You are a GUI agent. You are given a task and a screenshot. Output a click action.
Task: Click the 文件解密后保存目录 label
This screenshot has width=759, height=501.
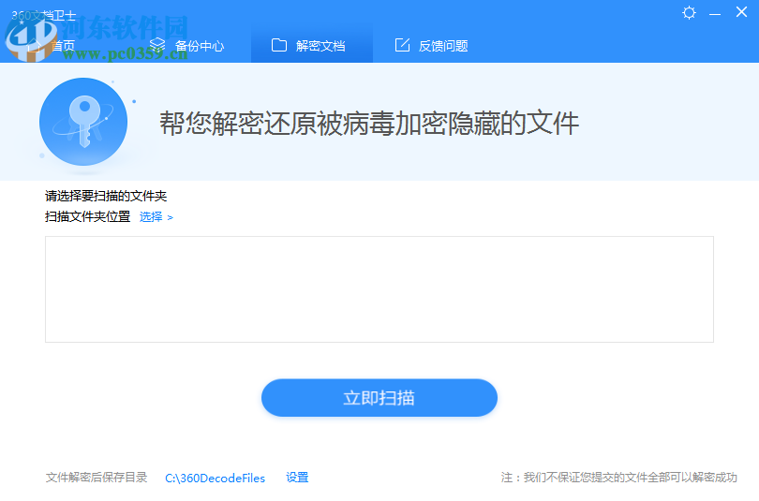coord(97,478)
